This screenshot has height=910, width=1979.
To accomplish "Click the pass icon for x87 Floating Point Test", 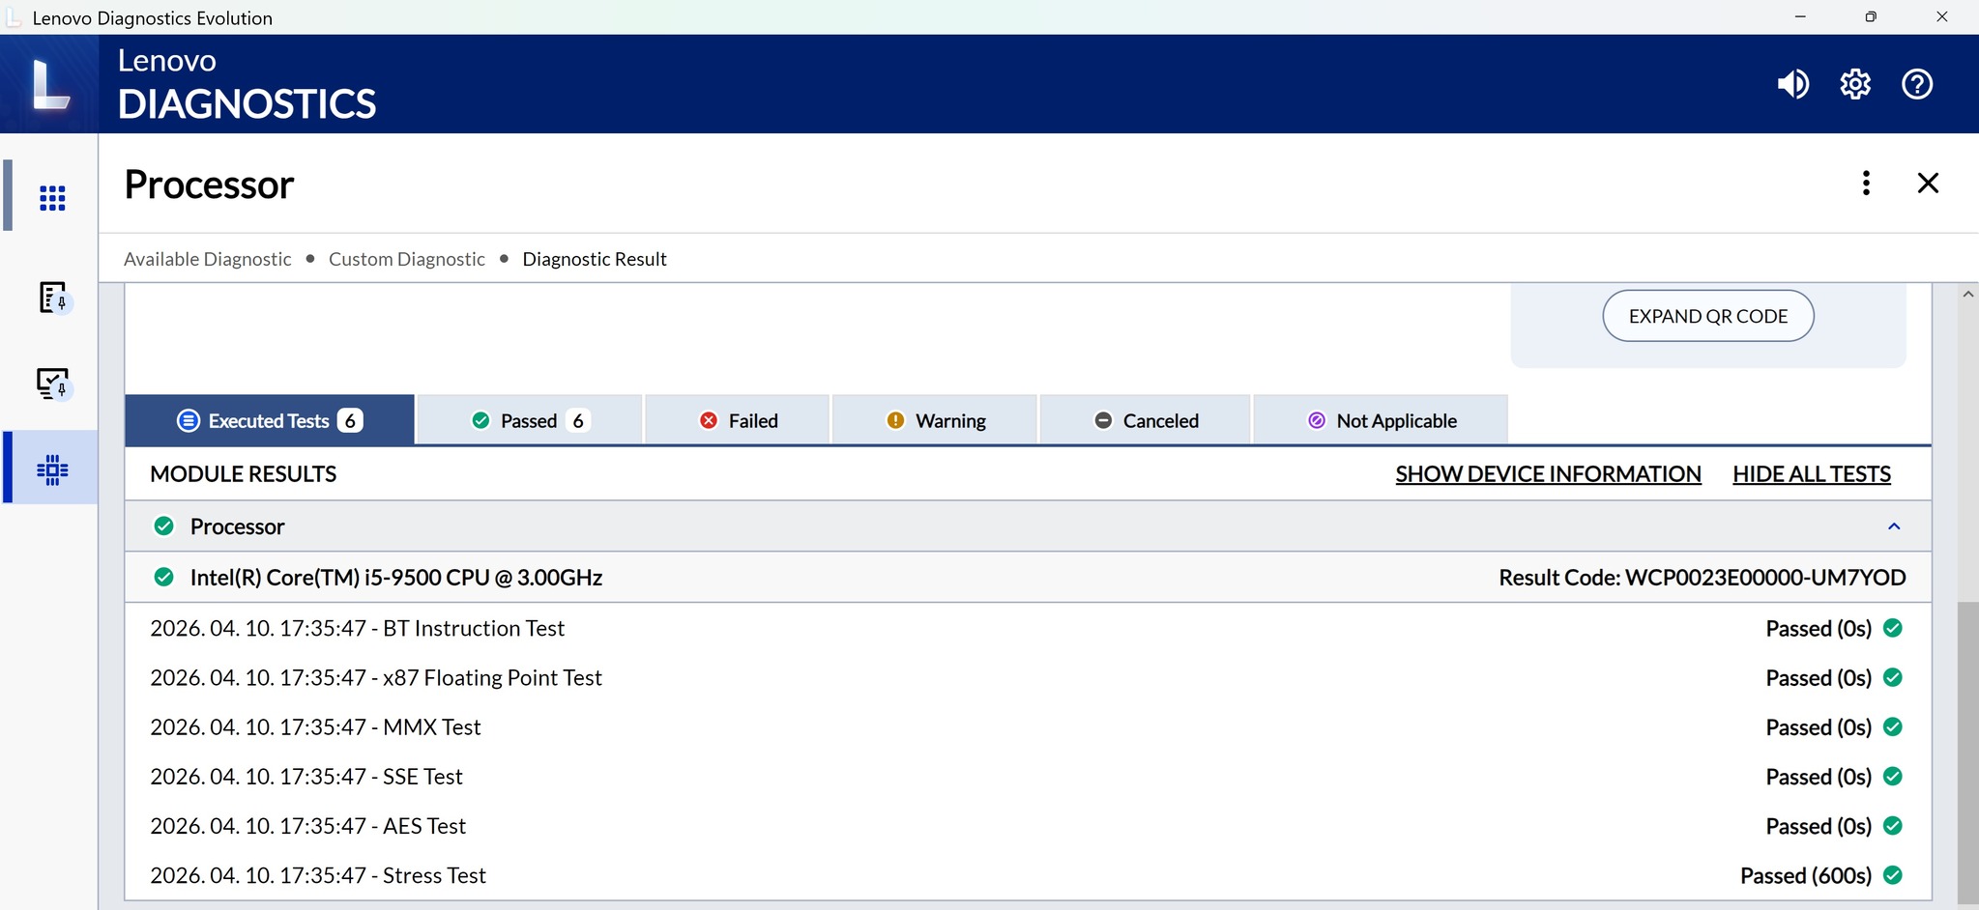I will [1893, 677].
